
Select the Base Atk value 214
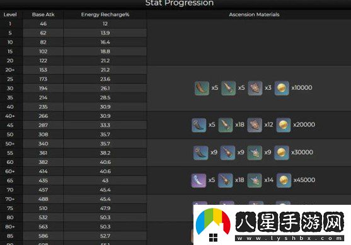43,98
